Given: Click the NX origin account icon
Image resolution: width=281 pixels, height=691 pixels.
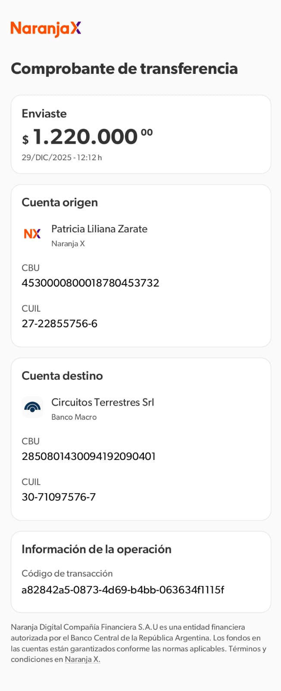Looking at the screenshot, I should [32, 234].
